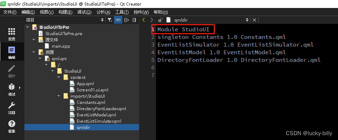
Task: Select EventListSimulator.qml in project tree
Action: click(99, 121)
